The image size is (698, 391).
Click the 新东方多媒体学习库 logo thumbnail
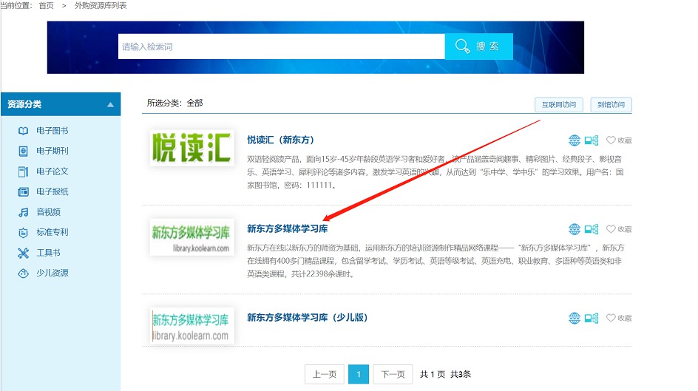point(192,237)
